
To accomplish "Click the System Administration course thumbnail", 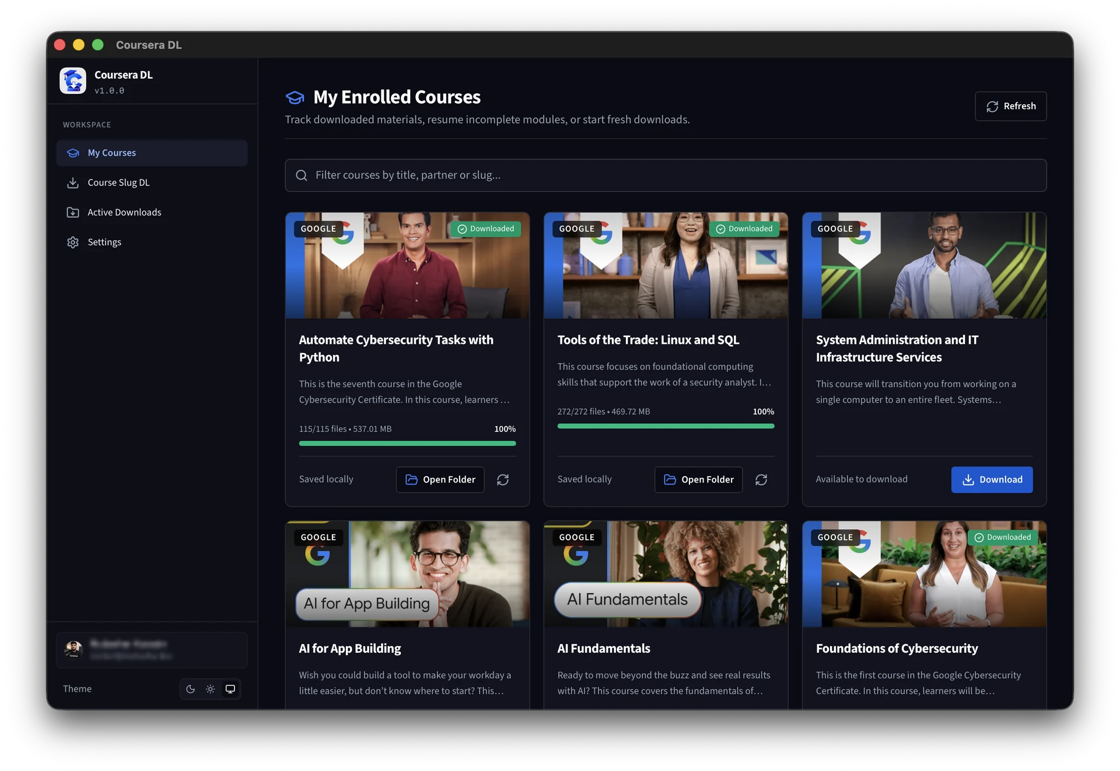I will click(924, 266).
